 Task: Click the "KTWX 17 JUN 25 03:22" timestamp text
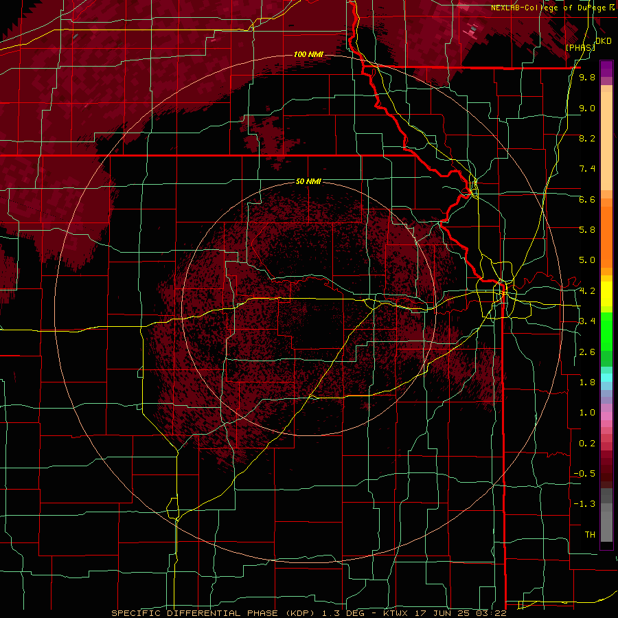pyautogui.click(x=444, y=613)
